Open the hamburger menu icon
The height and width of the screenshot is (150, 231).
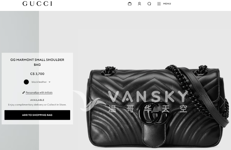(x=159, y=4)
